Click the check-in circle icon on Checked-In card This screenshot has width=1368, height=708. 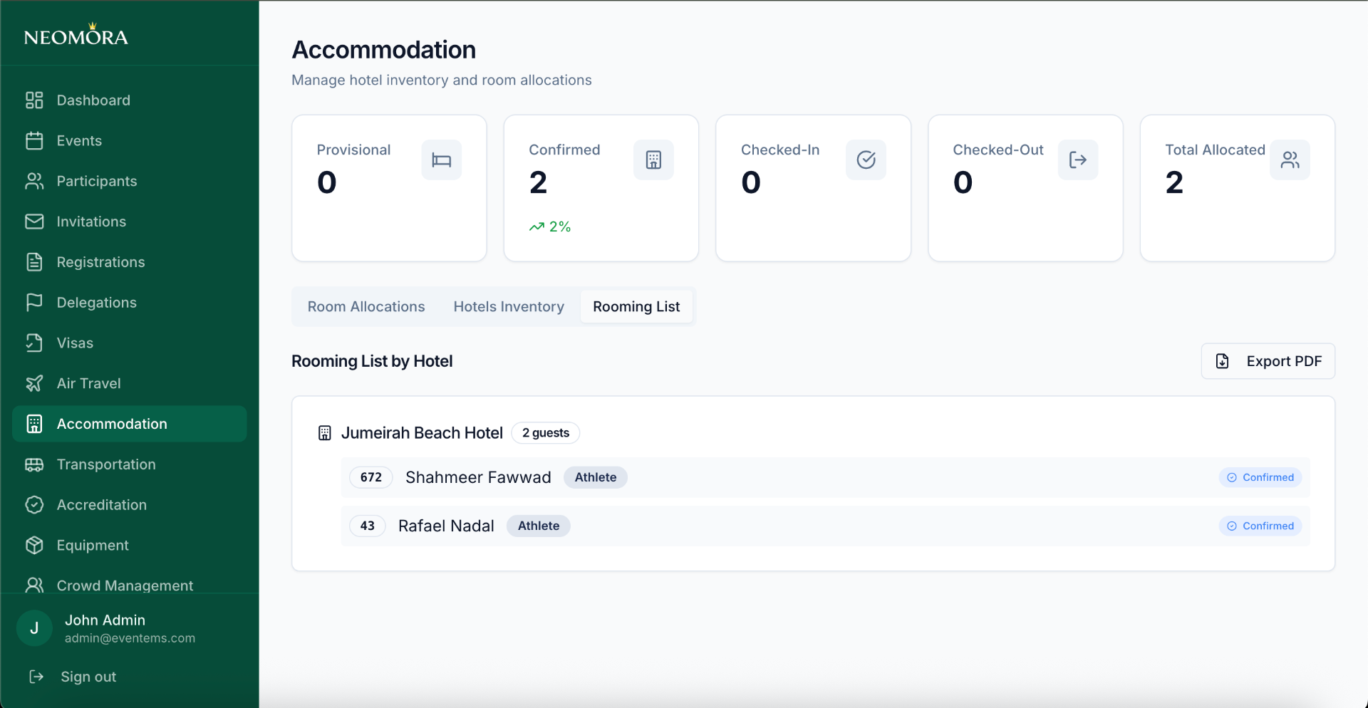click(866, 160)
